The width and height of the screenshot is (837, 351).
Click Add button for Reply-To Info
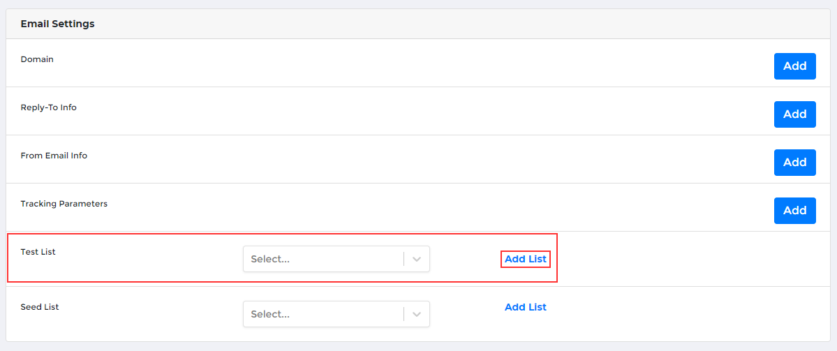pos(794,114)
